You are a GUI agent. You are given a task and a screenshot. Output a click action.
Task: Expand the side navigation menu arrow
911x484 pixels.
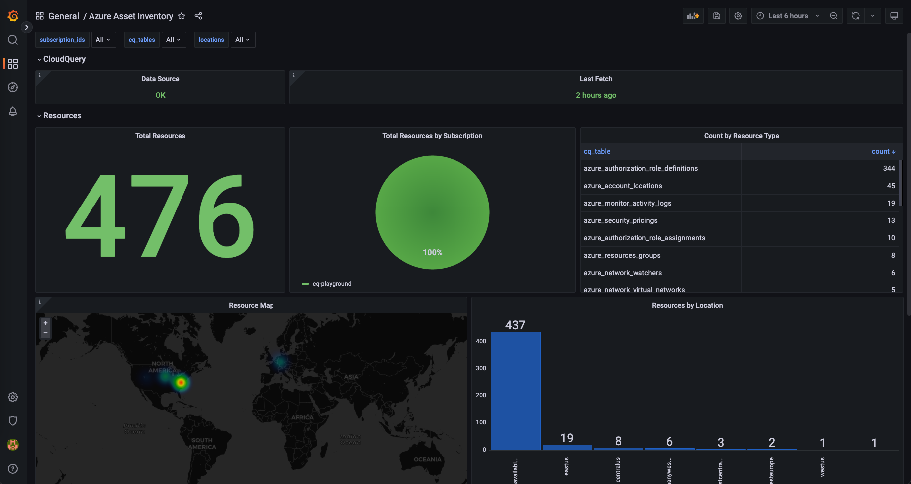pyautogui.click(x=27, y=27)
